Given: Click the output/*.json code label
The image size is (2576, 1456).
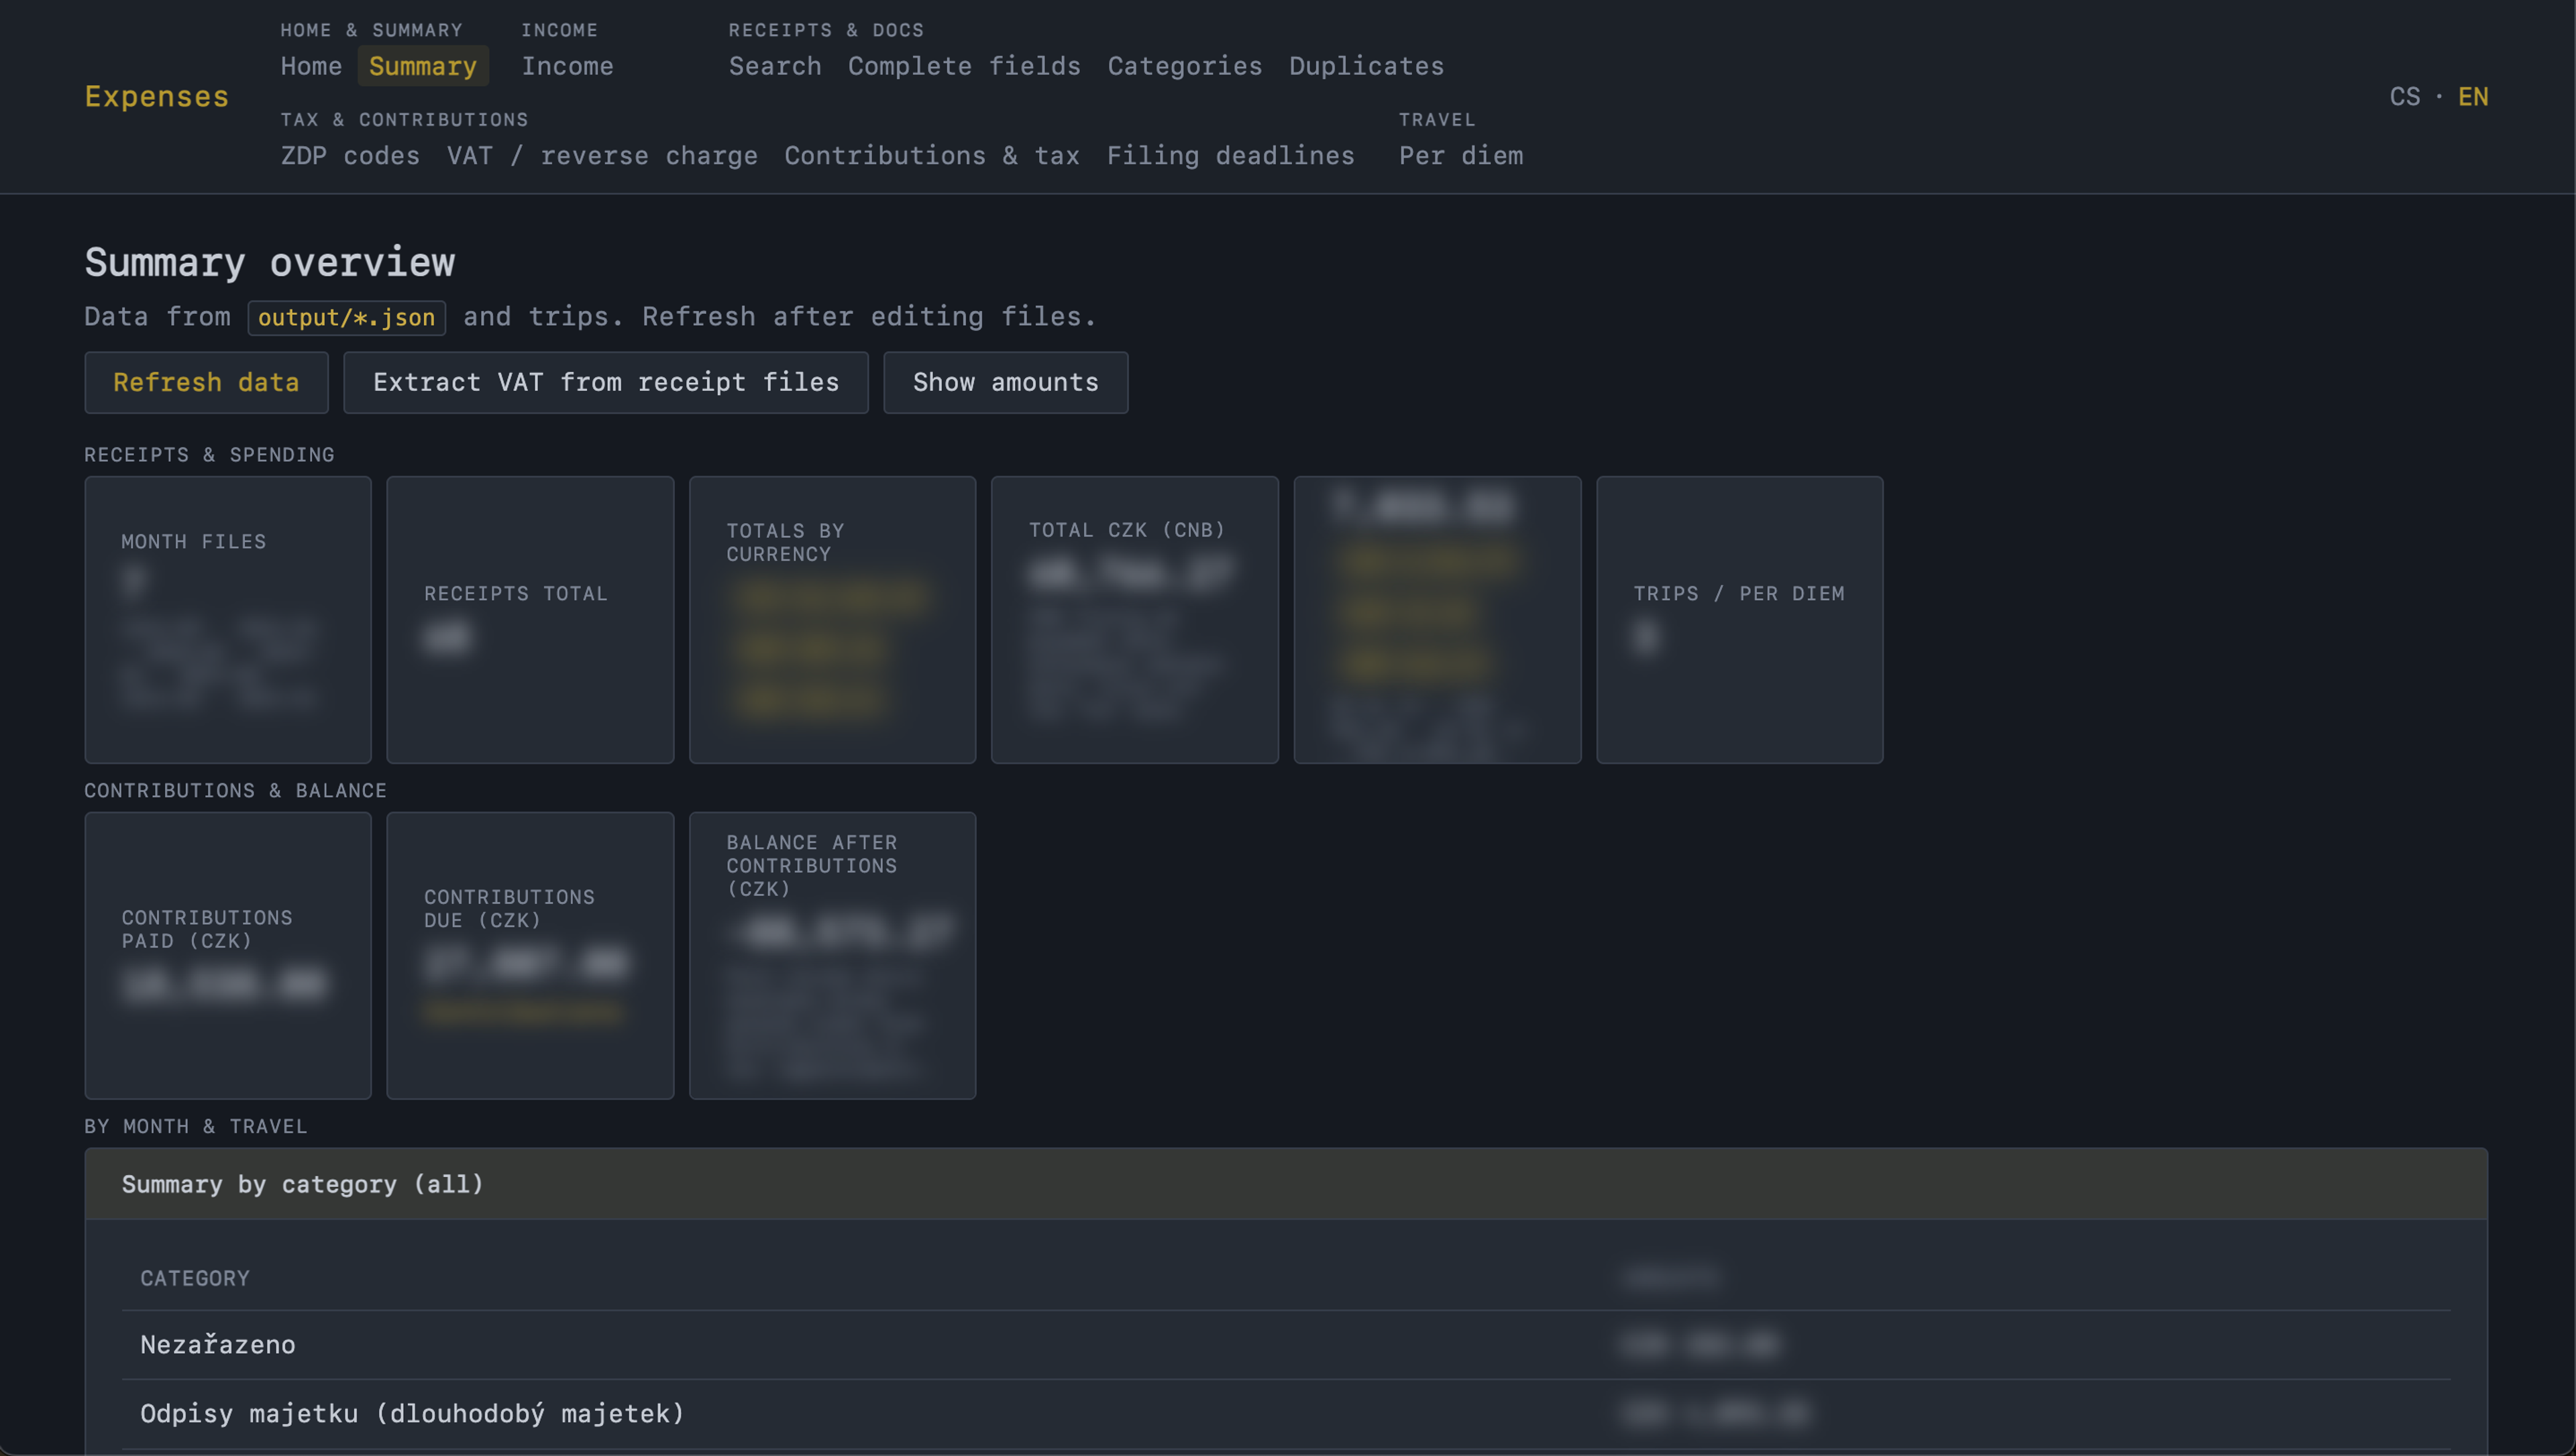Looking at the screenshot, I should pyautogui.click(x=347, y=318).
